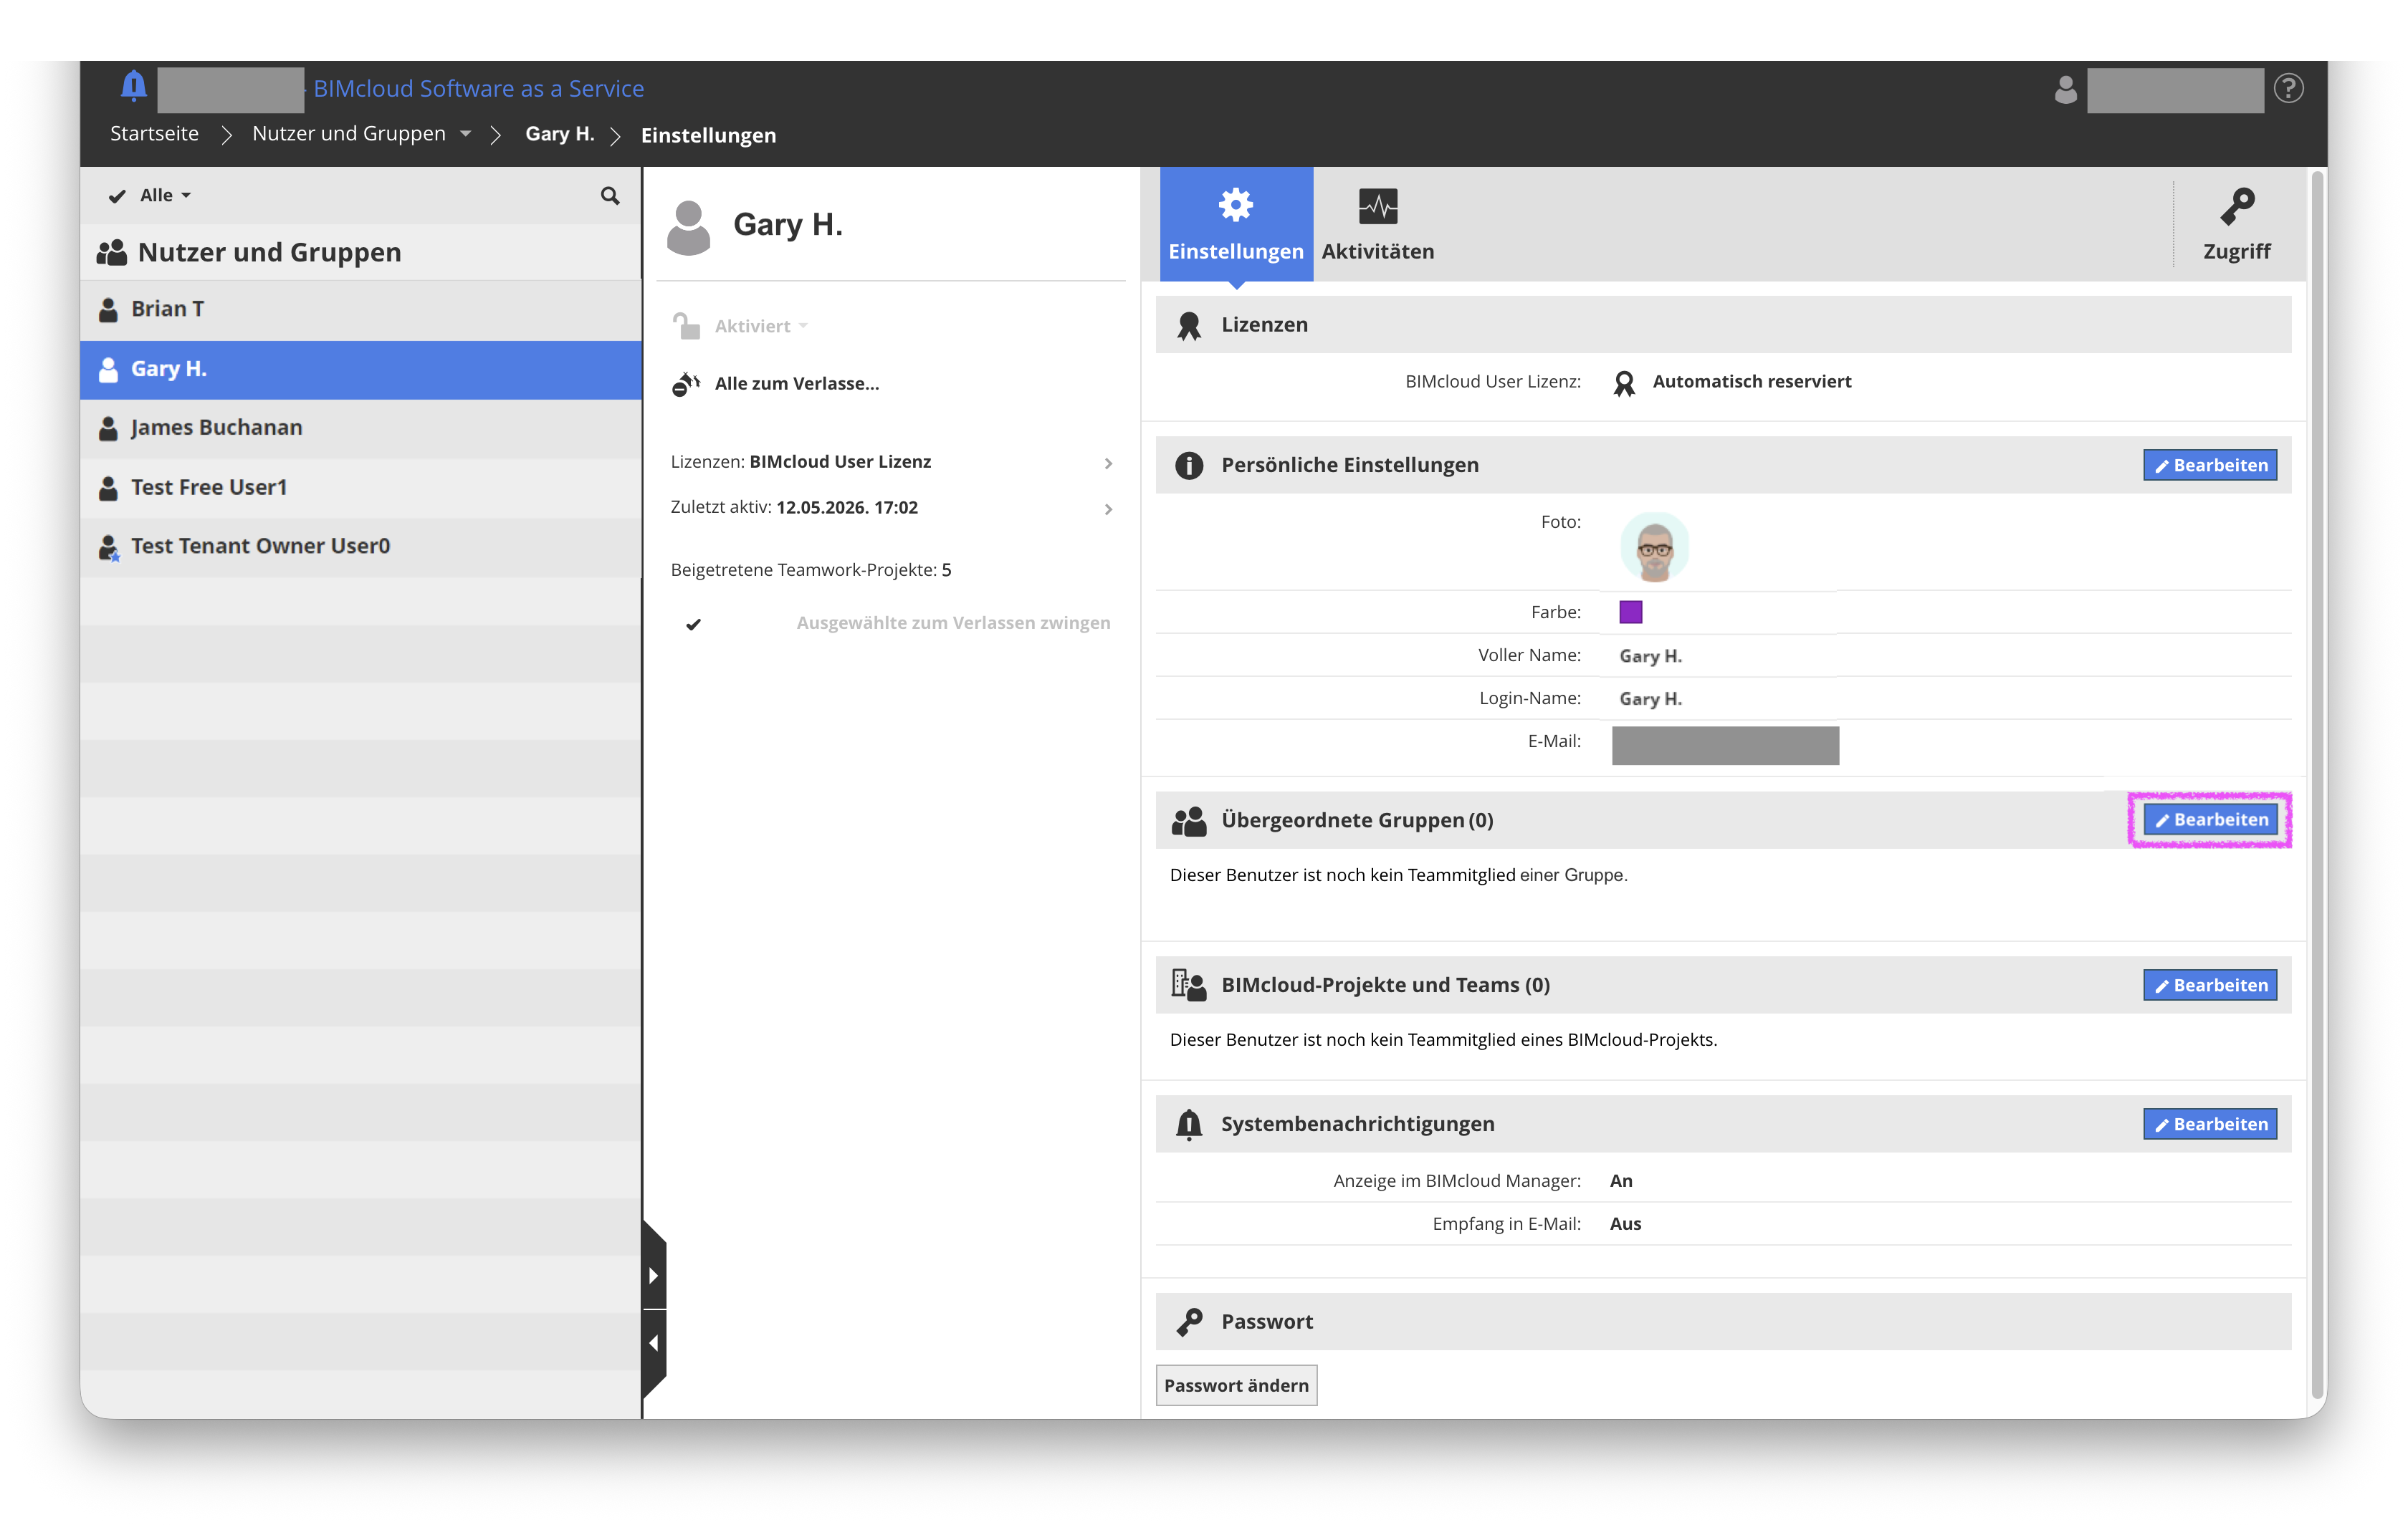Open search in Nutzer und Gruppen list
2408x1525 pixels.
(x=610, y=196)
